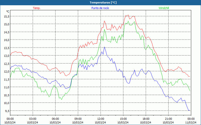
Task: Click the '03:00' time axis label
Action: coord(33,119)
